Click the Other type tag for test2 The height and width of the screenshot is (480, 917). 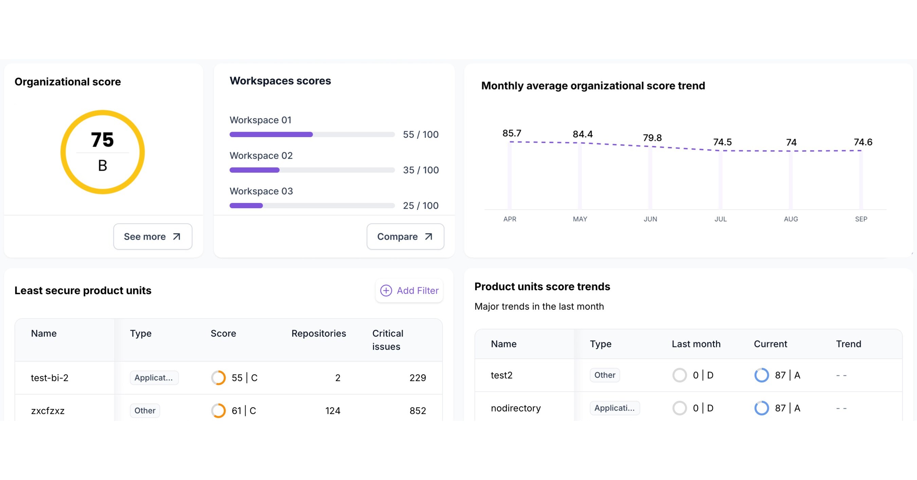[605, 375]
